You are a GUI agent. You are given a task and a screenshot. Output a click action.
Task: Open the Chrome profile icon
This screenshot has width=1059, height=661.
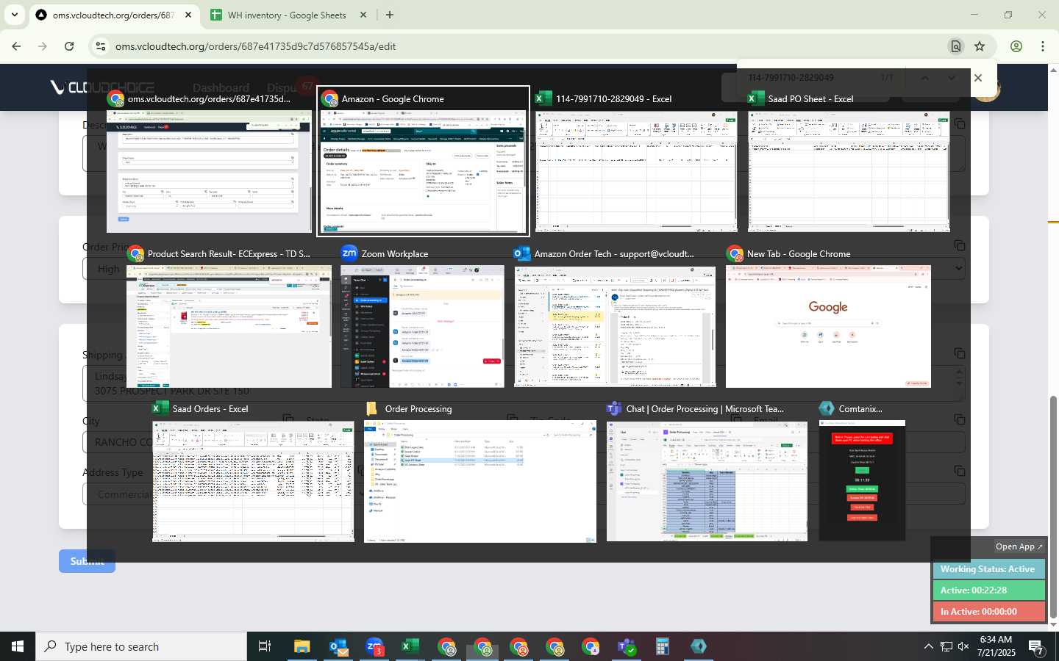pyautogui.click(x=1016, y=46)
